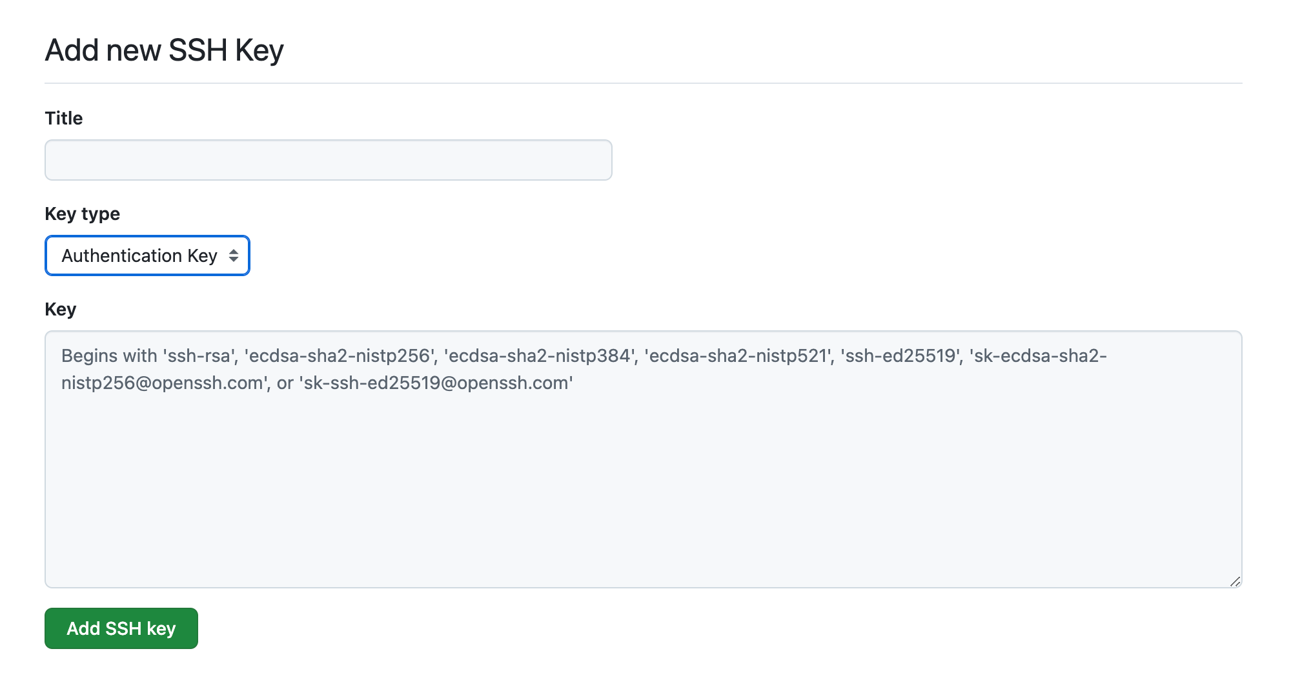Image resolution: width=1291 pixels, height=680 pixels.
Task: Open the Key type dropdown
Action: [x=147, y=255]
